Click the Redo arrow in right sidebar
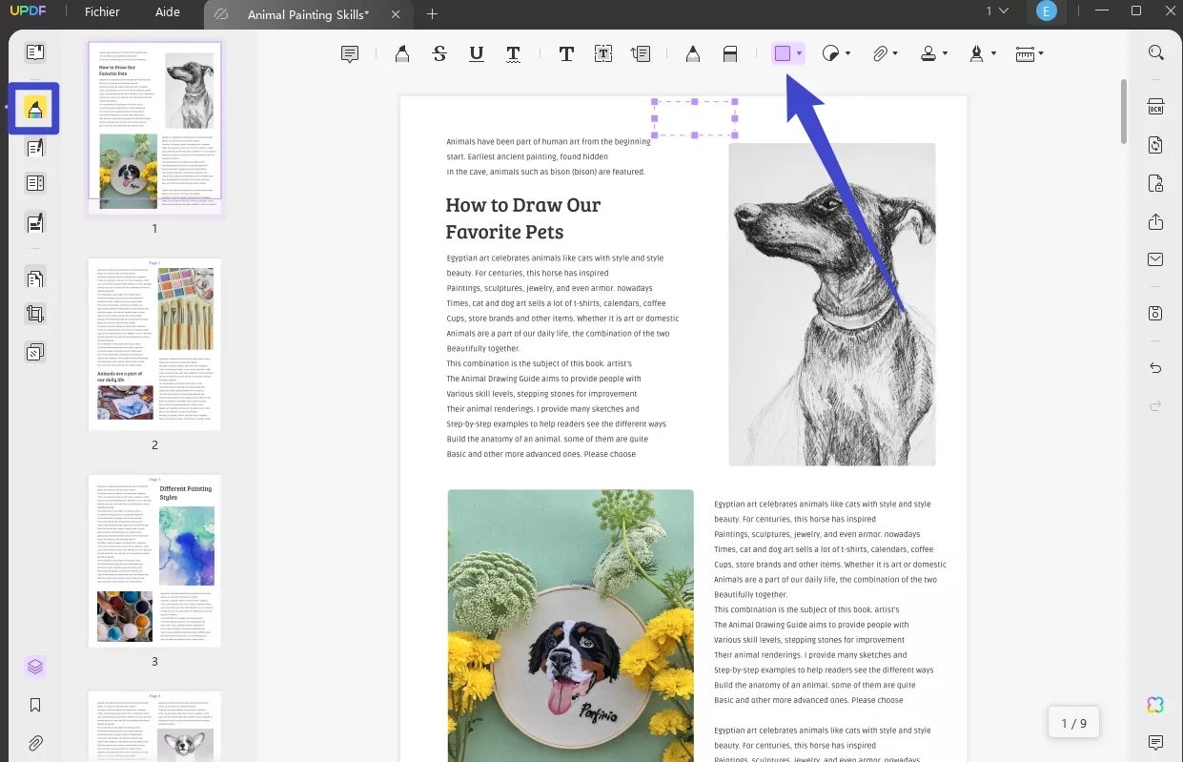 click(x=1155, y=406)
